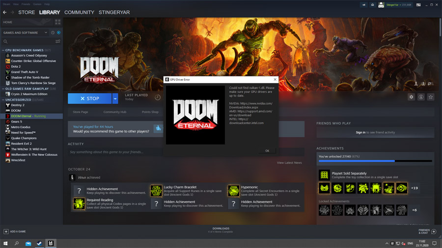
Task: Click Steam icon in Windows taskbar
Action: pos(39,244)
